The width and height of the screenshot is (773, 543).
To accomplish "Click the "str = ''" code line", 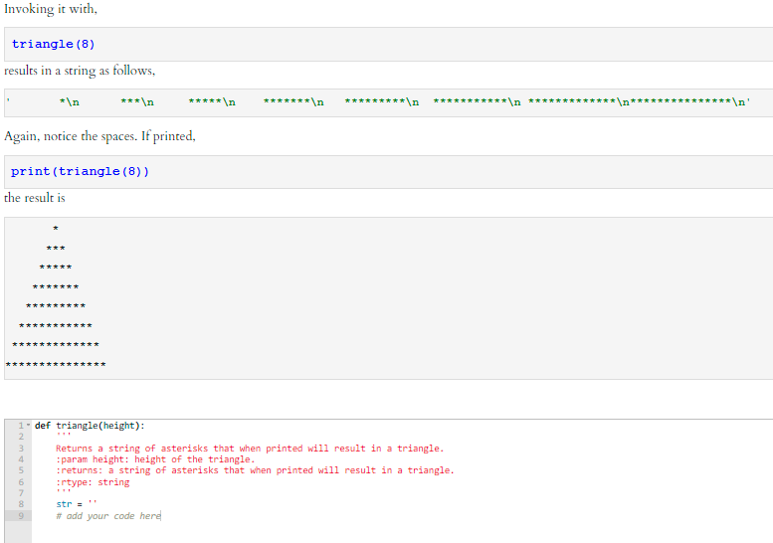I will [x=77, y=504].
